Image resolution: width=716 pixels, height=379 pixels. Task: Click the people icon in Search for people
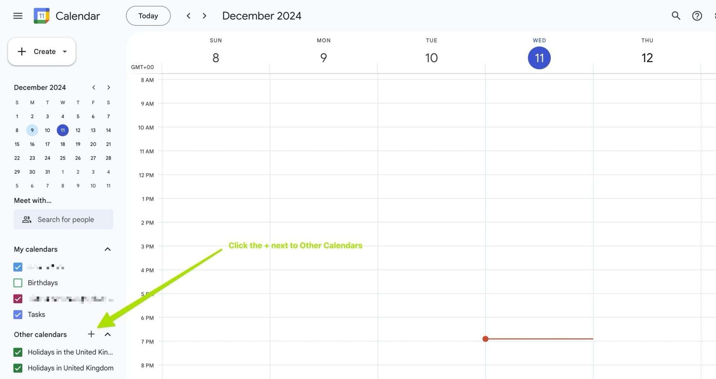click(26, 219)
